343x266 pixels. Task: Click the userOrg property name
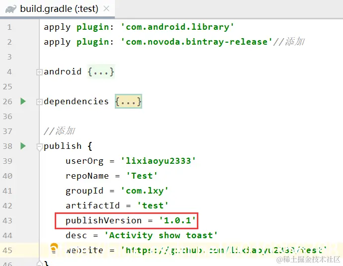pos(85,161)
